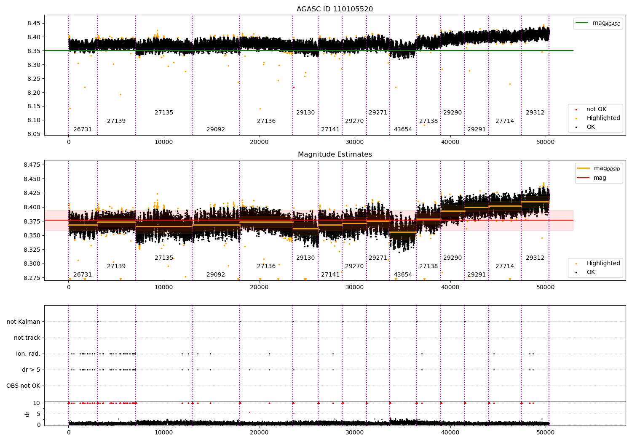Click the 'dr > 5' axis label
This screenshot has width=632, height=442.
(x=31, y=370)
